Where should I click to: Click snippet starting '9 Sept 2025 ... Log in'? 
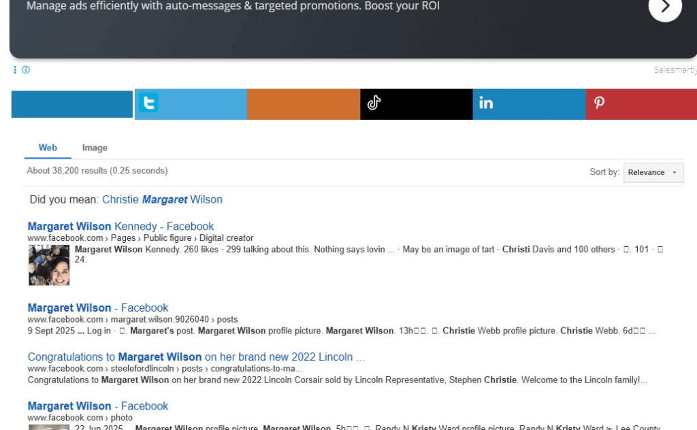(342, 331)
